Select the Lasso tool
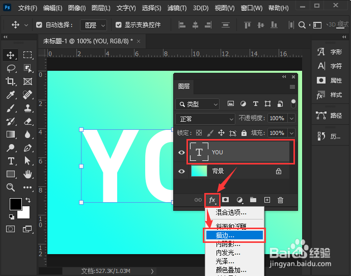The width and height of the screenshot is (351, 276). pos(11,69)
